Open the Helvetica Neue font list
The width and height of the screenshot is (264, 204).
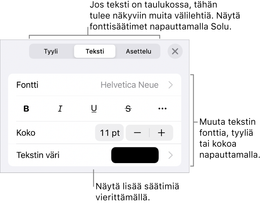(x=130, y=85)
